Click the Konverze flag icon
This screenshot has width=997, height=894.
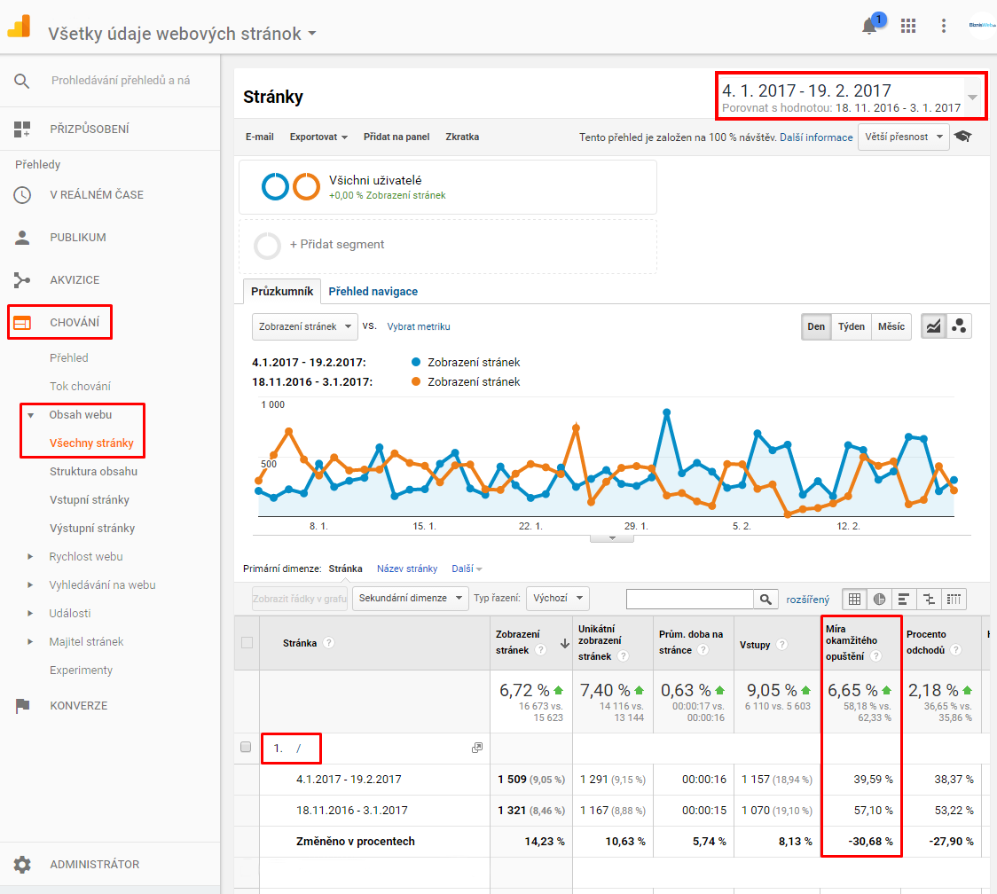click(22, 706)
